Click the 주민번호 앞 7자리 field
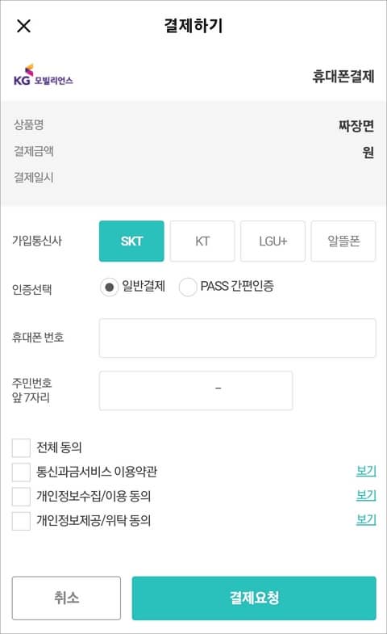 pyautogui.click(x=196, y=391)
